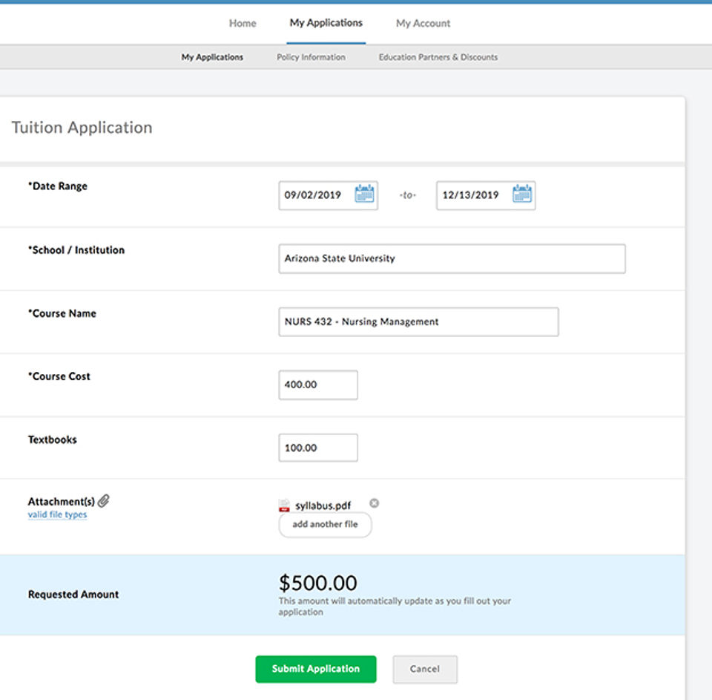This screenshot has height=700, width=712.
Task: Open the My Account tab
Action: [x=423, y=23]
